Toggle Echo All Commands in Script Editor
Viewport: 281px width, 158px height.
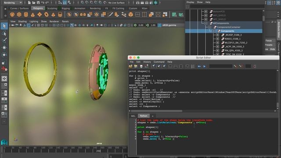[187, 66]
